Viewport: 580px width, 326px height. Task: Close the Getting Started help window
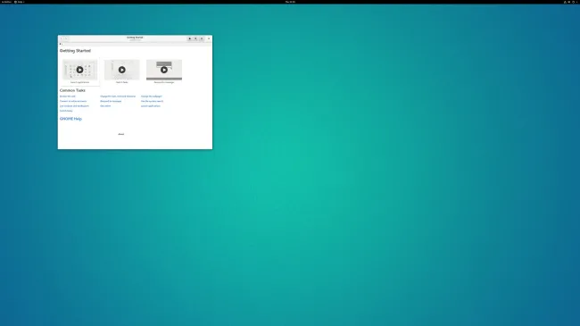pyautogui.click(x=209, y=38)
